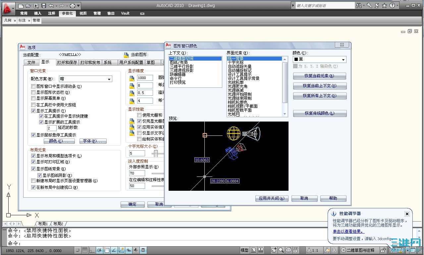This screenshot has height=255, width=424.
Task: Open the Vault ribbon tab
Action: (125, 13)
